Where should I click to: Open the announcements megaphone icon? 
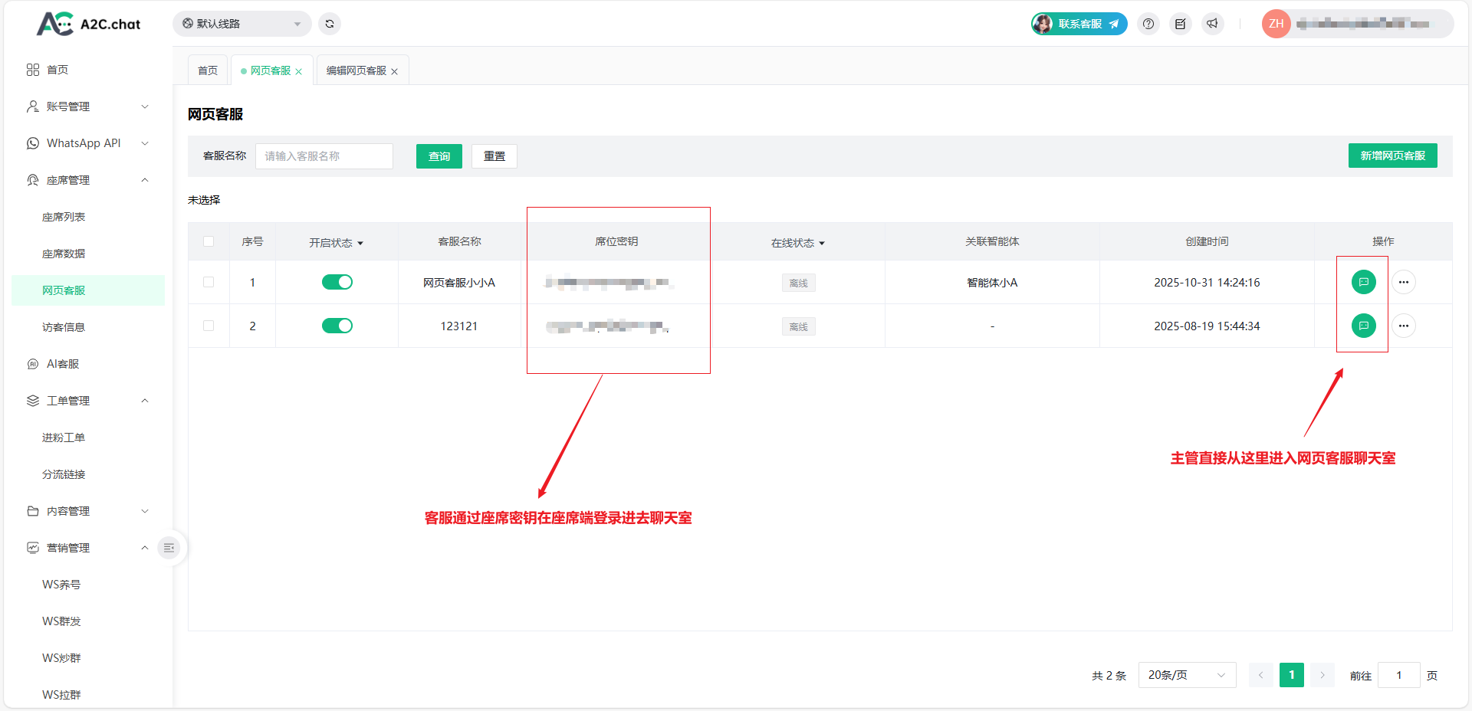[1212, 24]
